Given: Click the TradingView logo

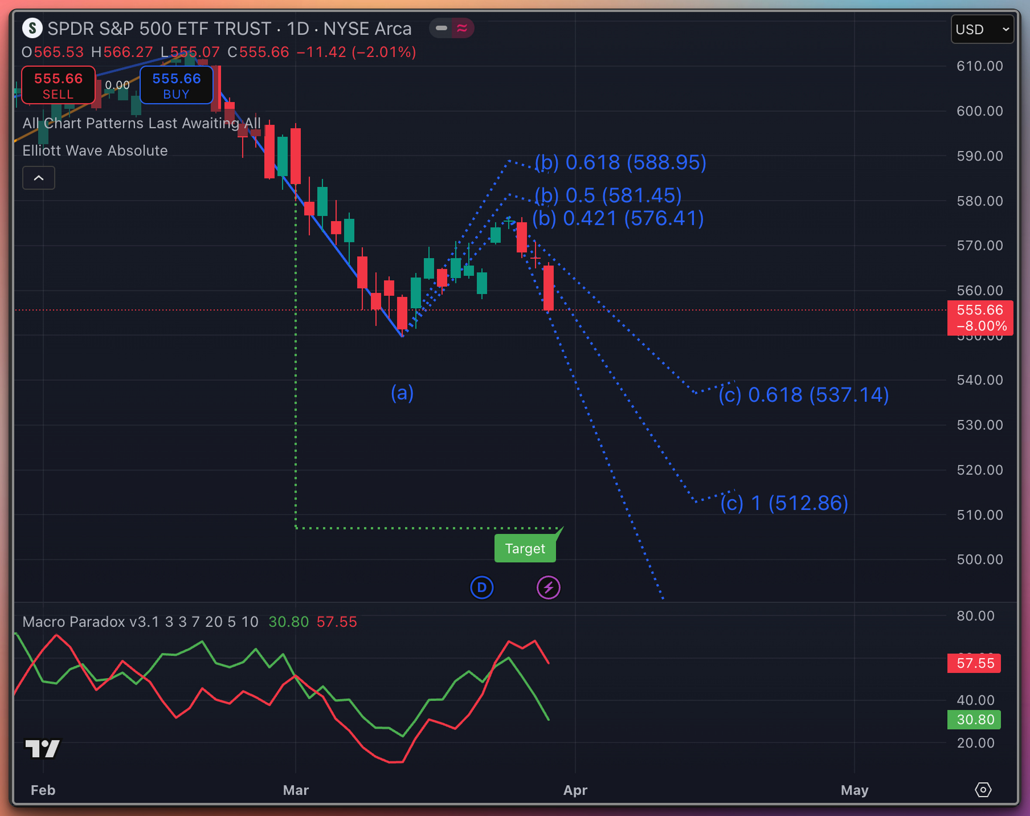Looking at the screenshot, I should coord(42,749).
